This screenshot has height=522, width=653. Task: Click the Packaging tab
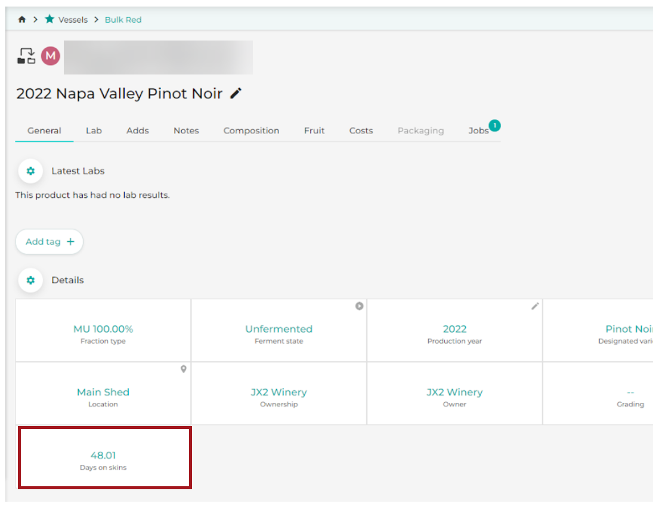pyautogui.click(x=420, y=130)
